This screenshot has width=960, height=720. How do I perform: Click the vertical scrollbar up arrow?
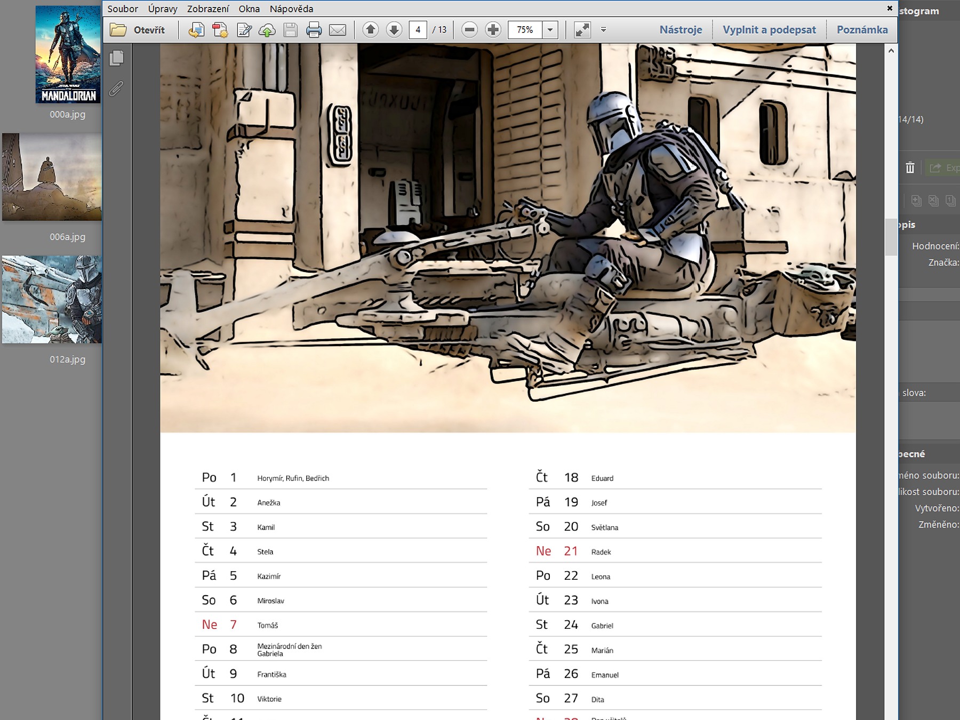pyautogui.click(x=891, y=51)
